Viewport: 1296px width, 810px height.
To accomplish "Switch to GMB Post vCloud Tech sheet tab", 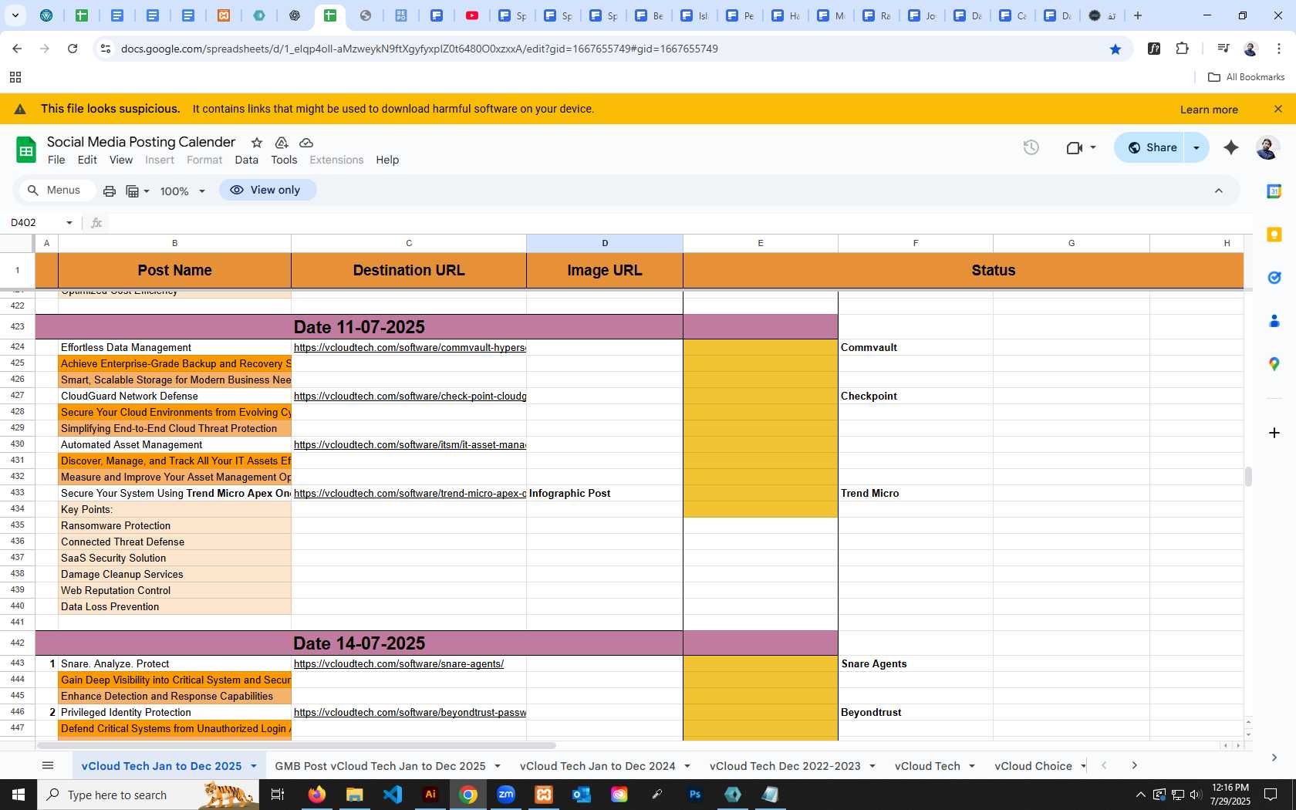I will coord(380,766).
